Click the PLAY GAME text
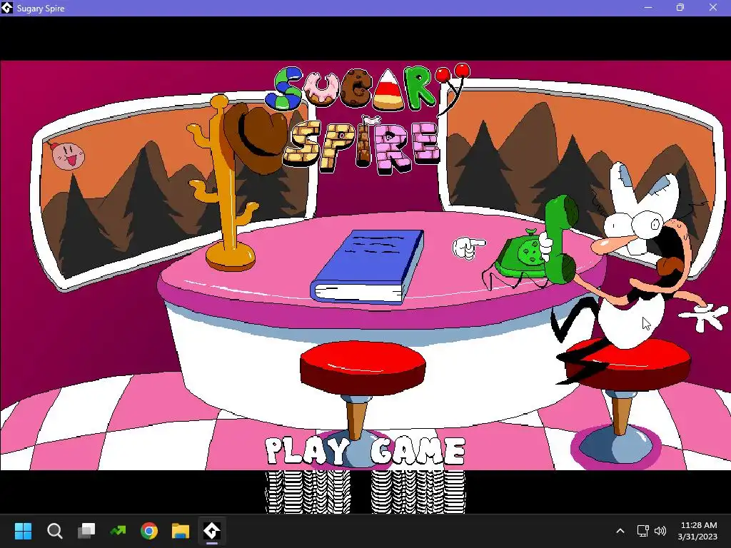731x548 pixels. (x=365, y=451)
